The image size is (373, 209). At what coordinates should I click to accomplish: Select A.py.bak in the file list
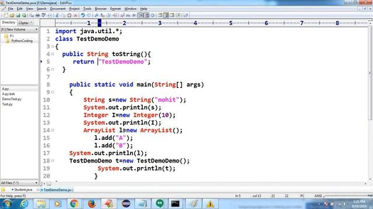pyautogui.click(x=8, y=94)
